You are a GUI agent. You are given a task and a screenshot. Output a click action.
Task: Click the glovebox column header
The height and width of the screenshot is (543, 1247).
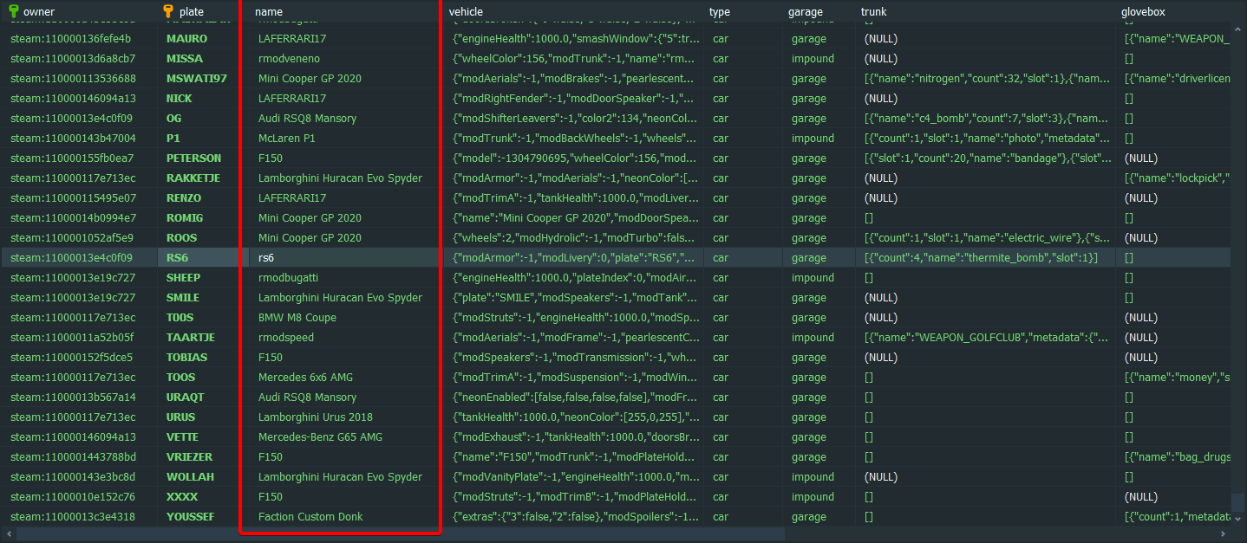pyautogui.click(x=1145, y=11)
